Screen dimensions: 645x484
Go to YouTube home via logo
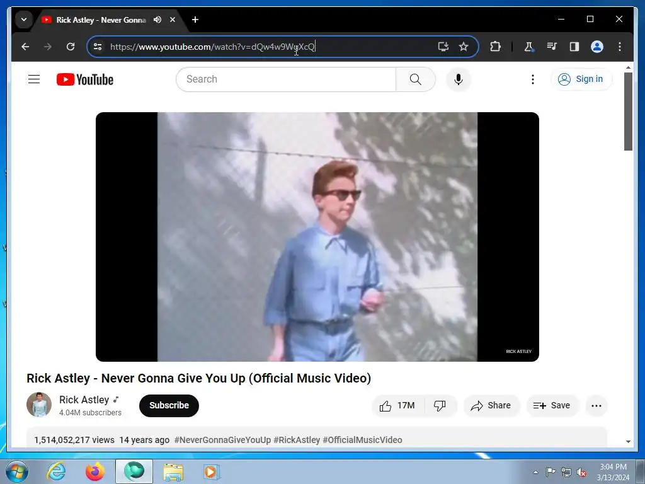point(85,79)
